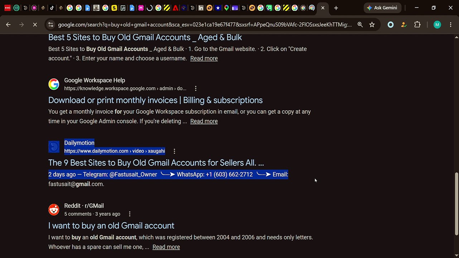459x258 pixels.
Task: Click the scrollbar up arrow
Action: [x=456, y=37]
